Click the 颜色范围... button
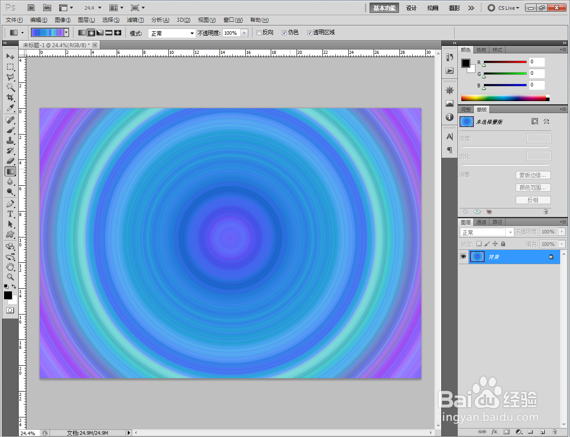Image resolution: width=570 pixels, height=437 pixels. (x=533, y=188)
